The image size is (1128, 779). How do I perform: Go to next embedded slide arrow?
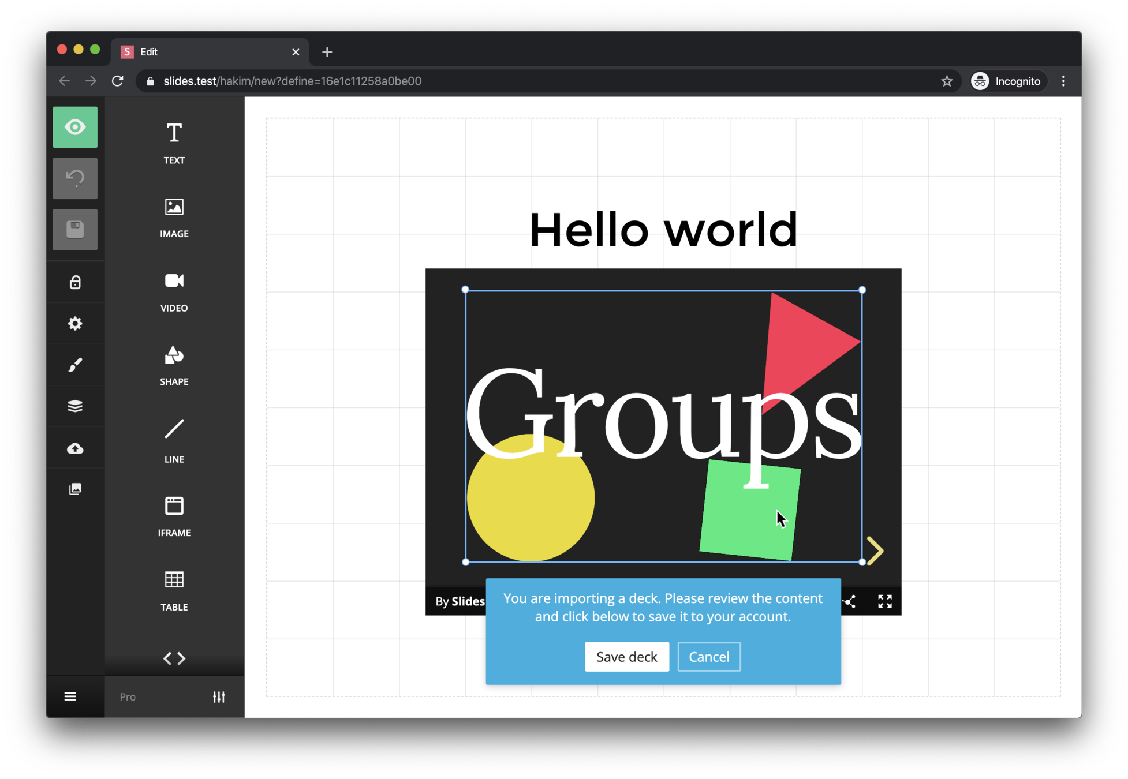coord(875,550)
